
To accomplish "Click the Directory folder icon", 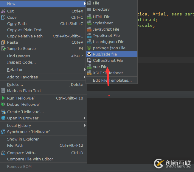I will coord(89,9).
